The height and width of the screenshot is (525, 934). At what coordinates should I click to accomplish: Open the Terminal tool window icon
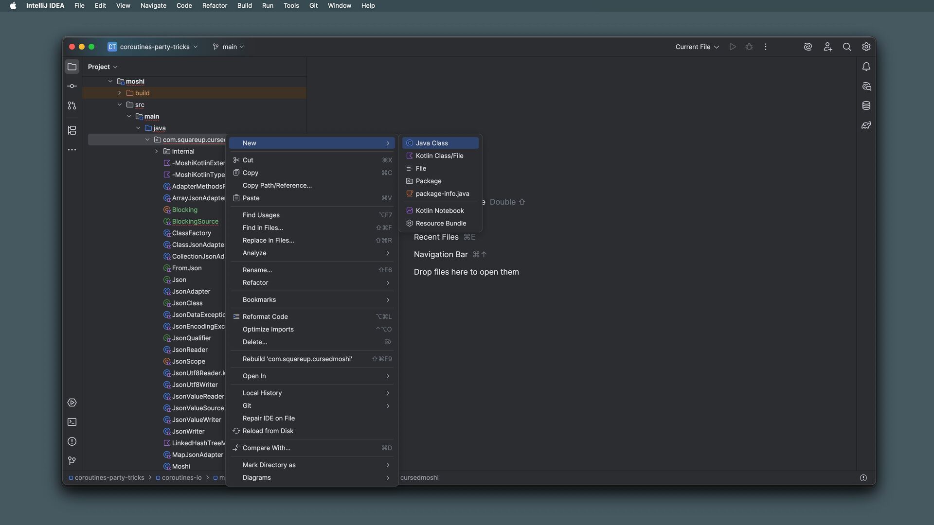72,422
